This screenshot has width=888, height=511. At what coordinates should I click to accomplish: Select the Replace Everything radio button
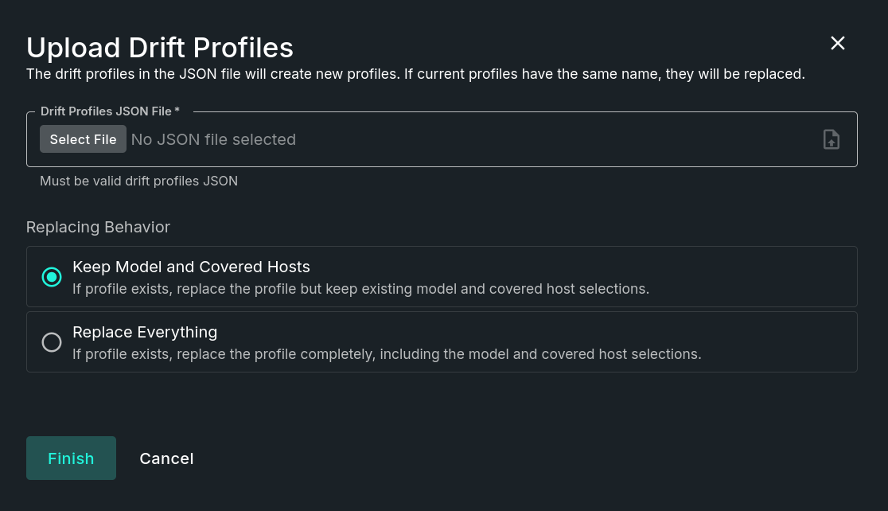coord(52,342)
